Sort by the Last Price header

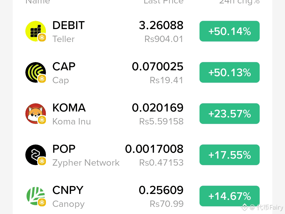[x=164, y=2]
